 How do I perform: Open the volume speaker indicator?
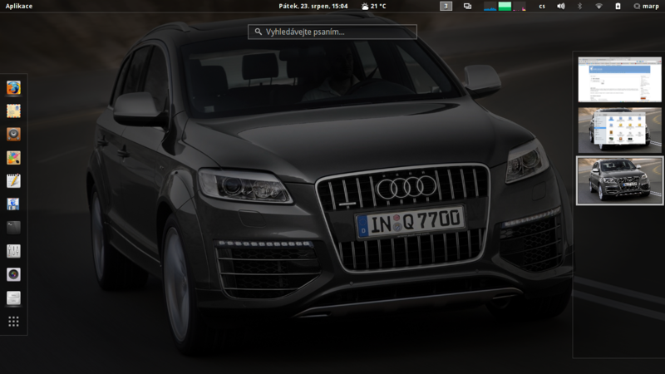pyautogui.click(x=560, y=6)
